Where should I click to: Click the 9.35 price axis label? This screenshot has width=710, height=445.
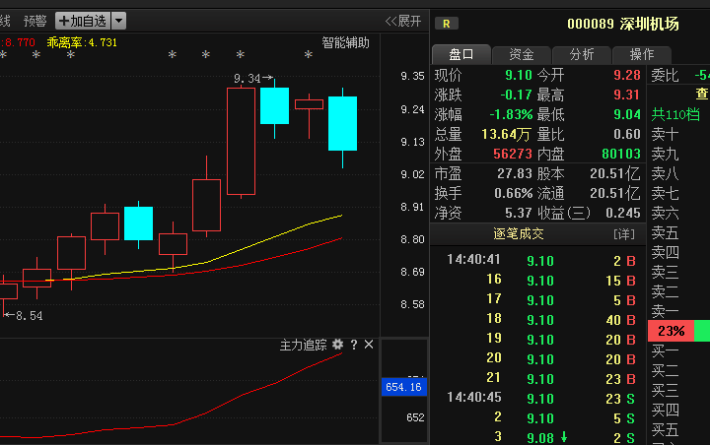point(412,76)
